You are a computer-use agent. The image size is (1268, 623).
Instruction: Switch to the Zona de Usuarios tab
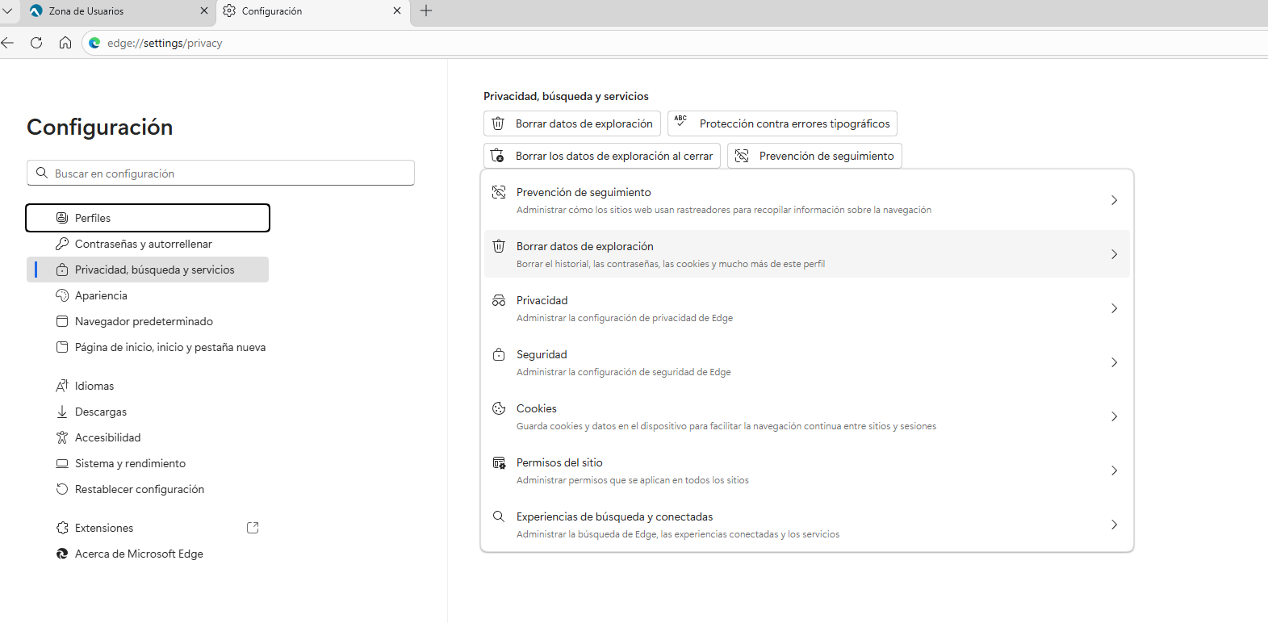[118, 11]
